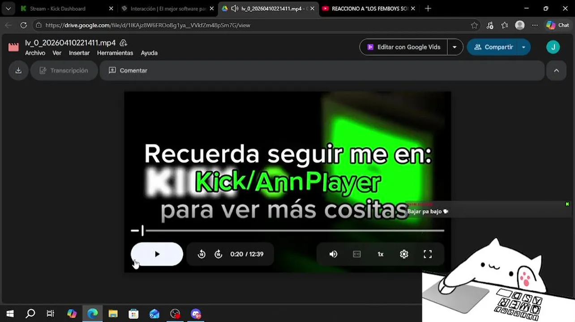This screenshot has width=575, height=322.
Task: Open the Herramientas menu
Action: tap(115, 53)
